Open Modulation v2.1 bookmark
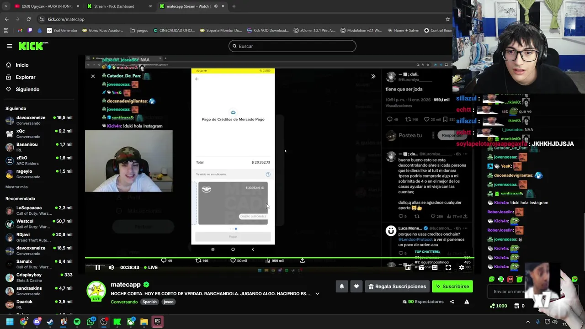 (361, 31)
